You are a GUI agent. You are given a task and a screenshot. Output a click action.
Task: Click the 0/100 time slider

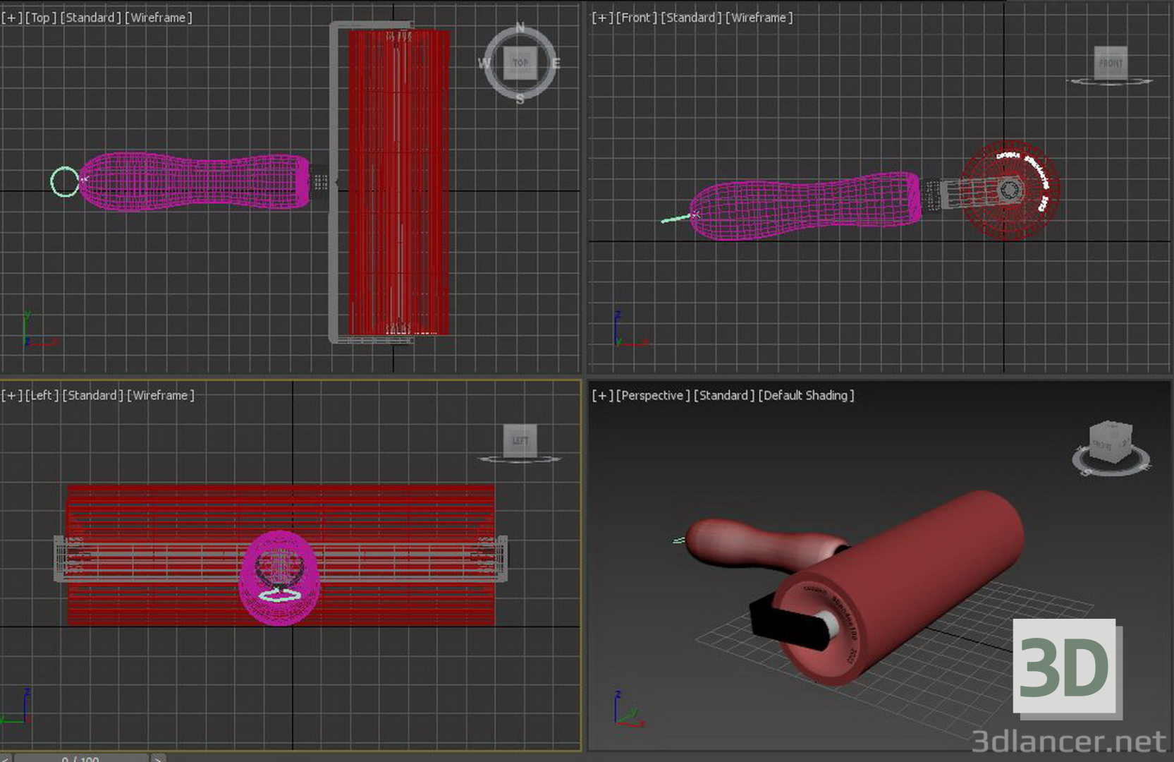point(80,758)
